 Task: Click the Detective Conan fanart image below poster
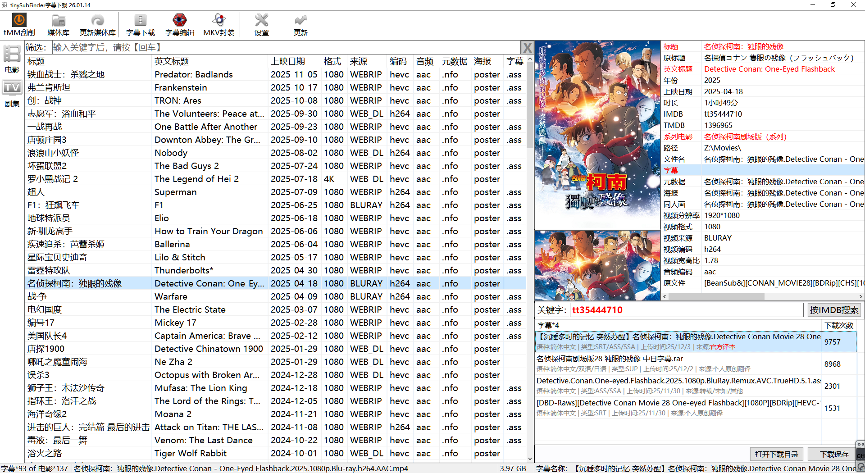point(597,265)
